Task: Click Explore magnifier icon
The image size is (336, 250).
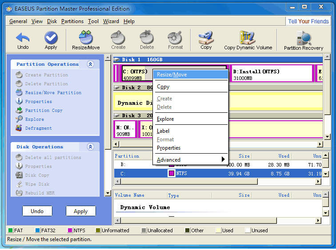Action: point(19,119)
